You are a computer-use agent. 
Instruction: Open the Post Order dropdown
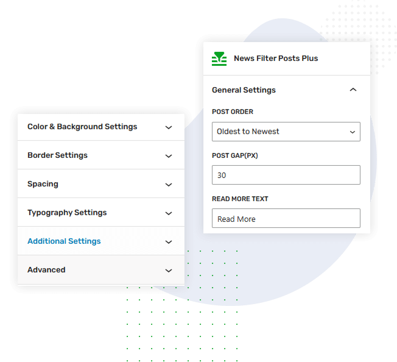(x=286, y=132)
